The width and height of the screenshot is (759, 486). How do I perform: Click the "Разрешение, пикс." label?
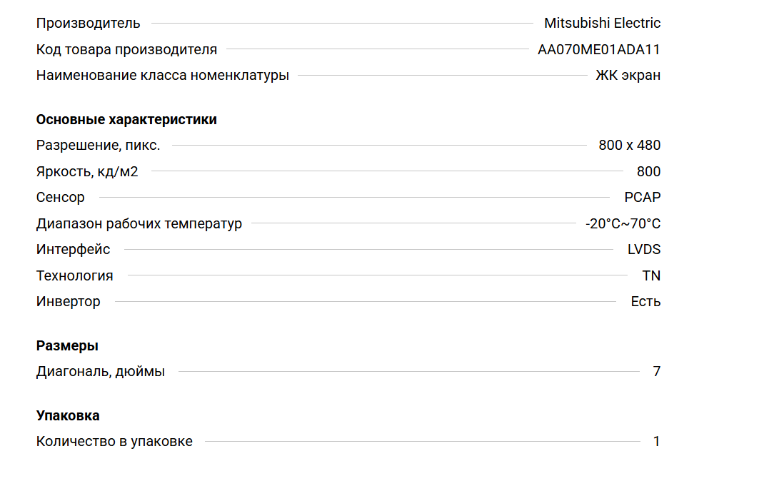(x=98, y=145)
